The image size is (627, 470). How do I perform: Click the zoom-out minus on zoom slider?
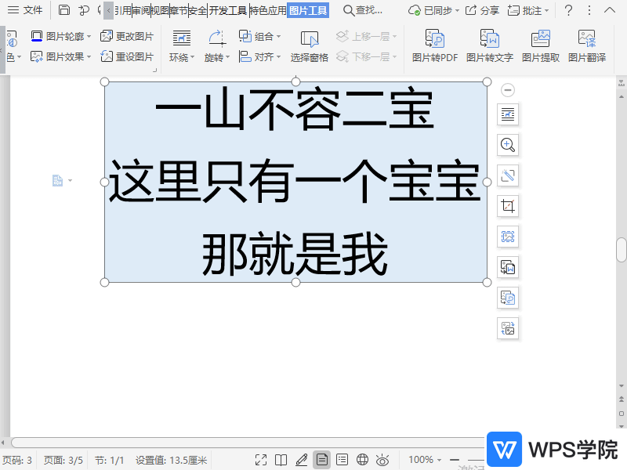(454, 460)
